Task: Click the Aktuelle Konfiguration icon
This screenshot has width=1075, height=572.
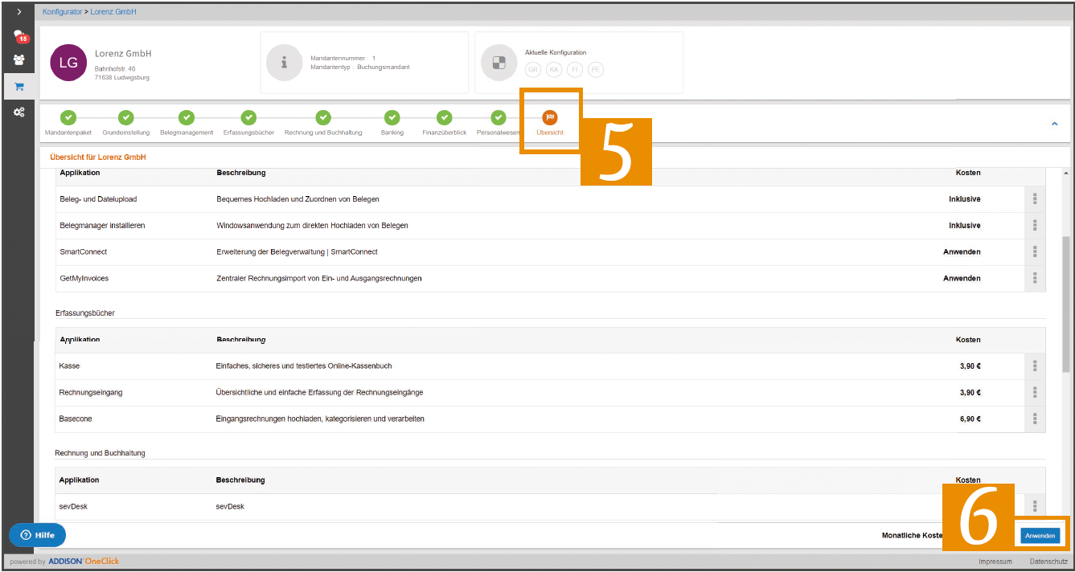Action: (498, 63)
